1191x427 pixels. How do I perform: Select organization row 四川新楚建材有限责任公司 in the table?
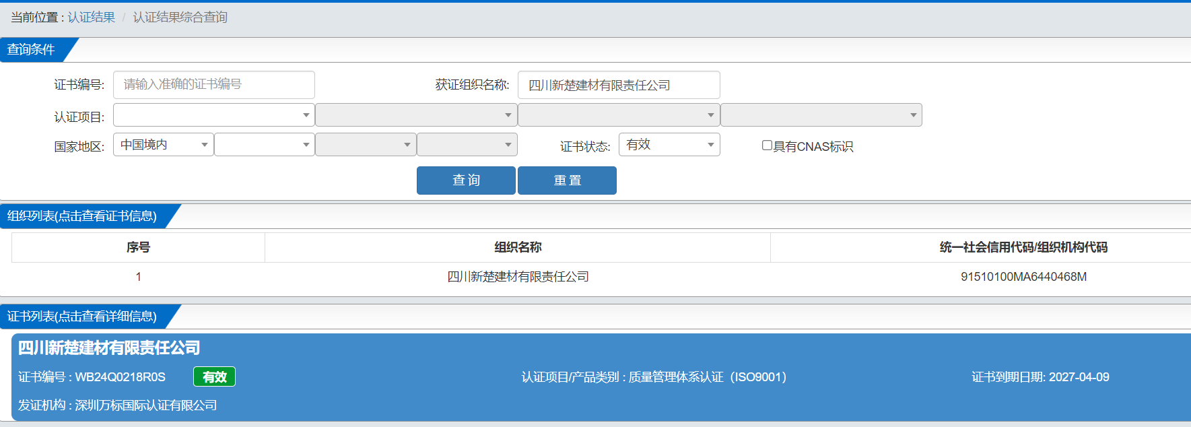518,277
